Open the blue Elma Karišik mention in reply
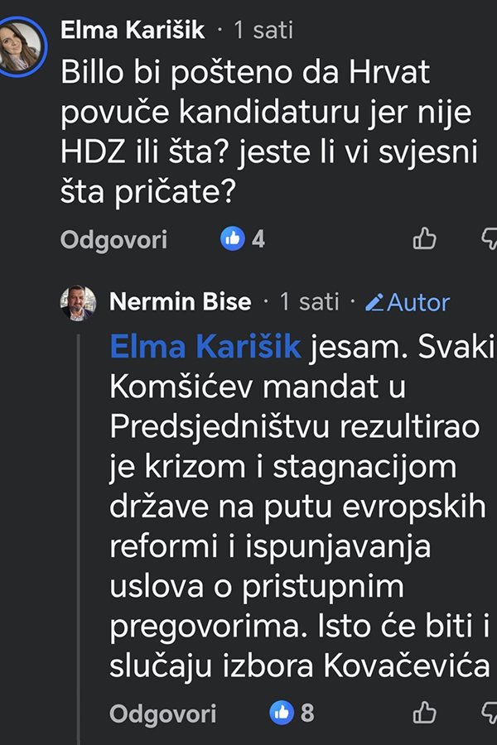This screenshot has width=497, height=745. (x=205, y=348)
